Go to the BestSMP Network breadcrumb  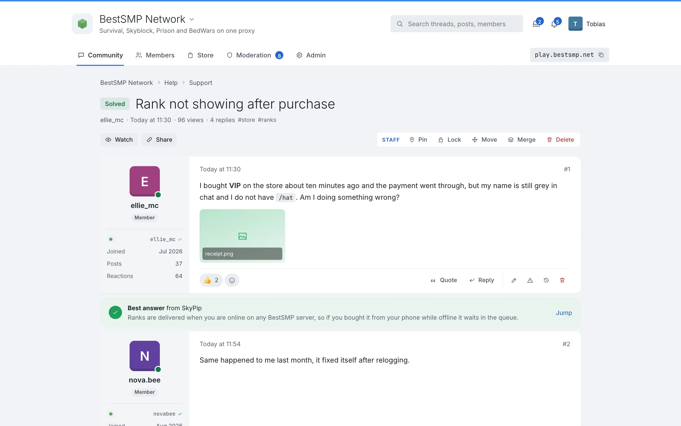[x=126, y=83]
